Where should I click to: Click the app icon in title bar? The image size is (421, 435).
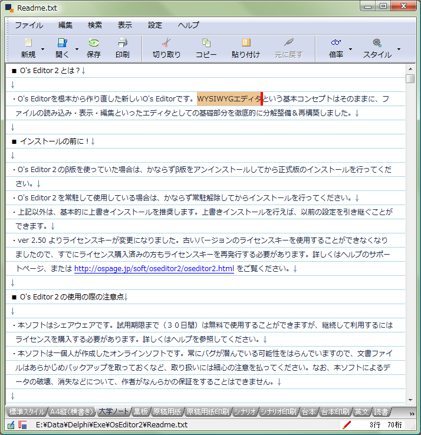(x=9, y=8)
